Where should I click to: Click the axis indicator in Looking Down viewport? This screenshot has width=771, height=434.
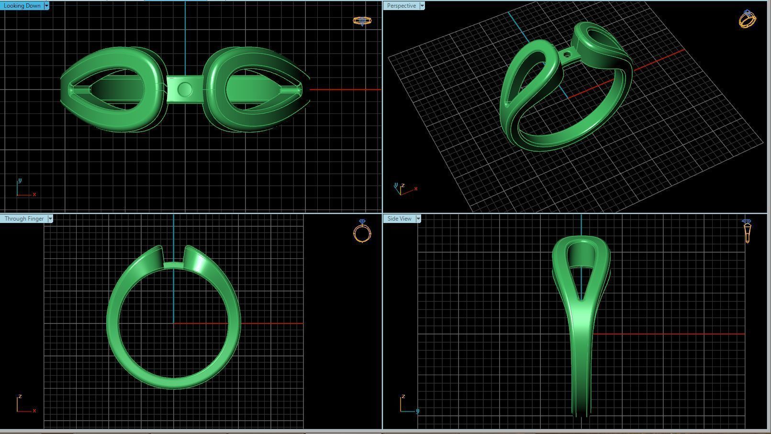point(26,188)
